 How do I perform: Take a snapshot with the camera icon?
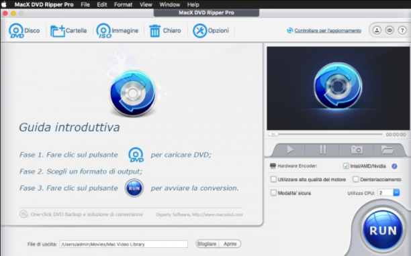[357, 150]
